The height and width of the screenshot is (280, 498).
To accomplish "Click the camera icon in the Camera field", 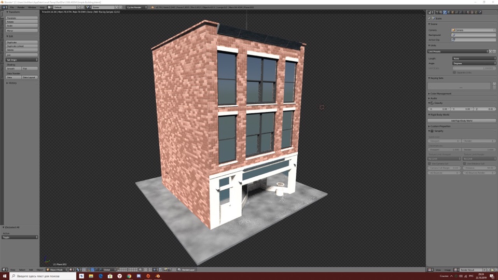I will [x=453, y=30].
